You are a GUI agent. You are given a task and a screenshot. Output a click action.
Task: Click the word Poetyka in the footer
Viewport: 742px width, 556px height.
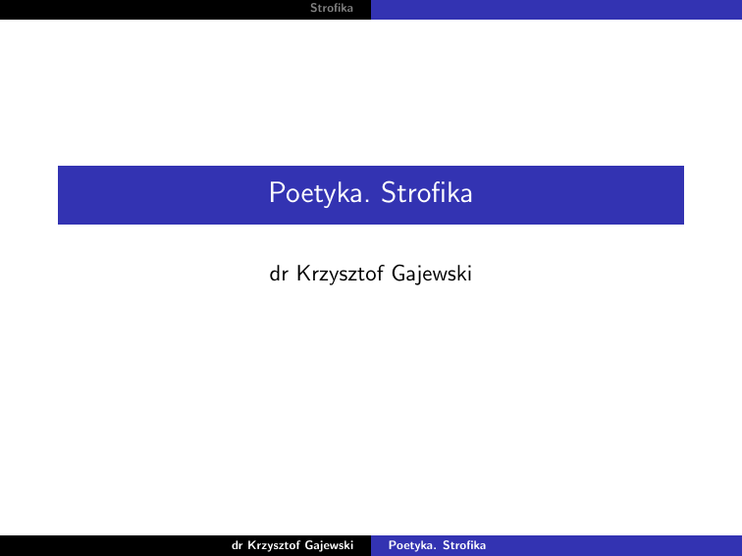(410, 544)
